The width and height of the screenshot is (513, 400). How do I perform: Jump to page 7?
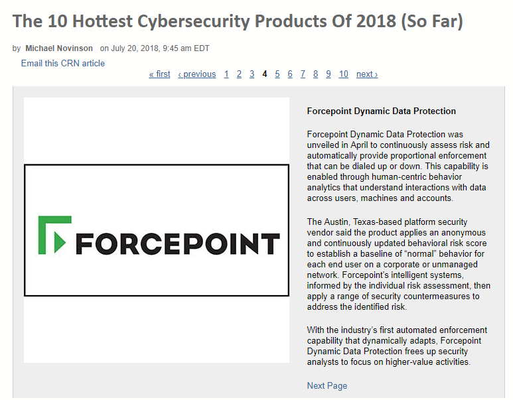point(303,74)
